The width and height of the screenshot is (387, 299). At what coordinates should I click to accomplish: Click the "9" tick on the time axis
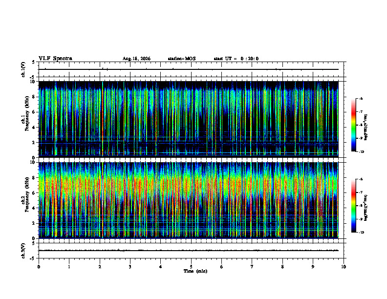(313, 267)
